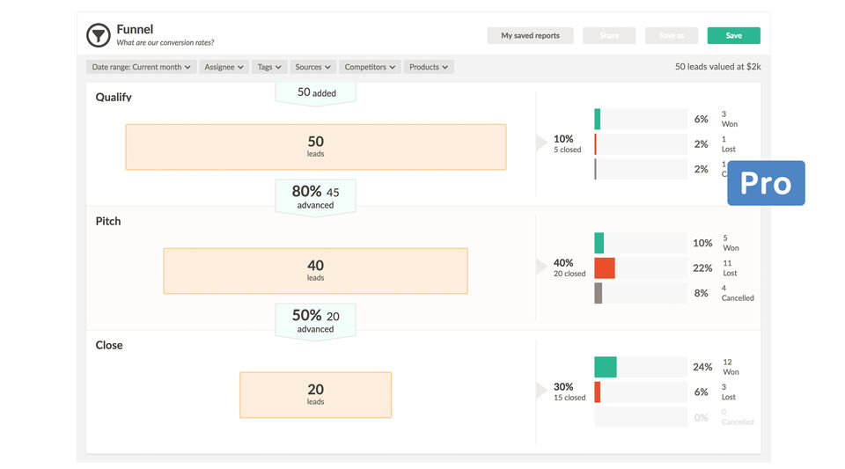Open the Tags filter dropdown
Screen dimensions: 845x469
(269, 67)
